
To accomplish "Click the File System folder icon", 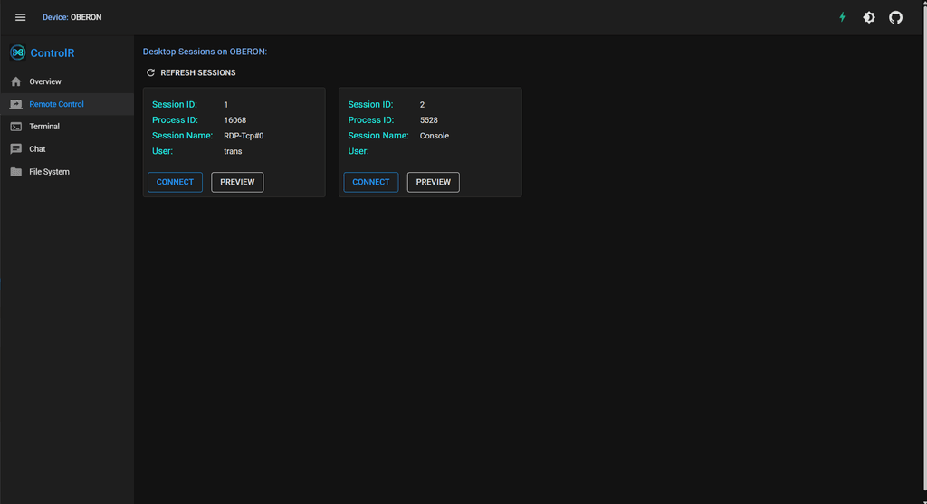I will coord(16,172).
